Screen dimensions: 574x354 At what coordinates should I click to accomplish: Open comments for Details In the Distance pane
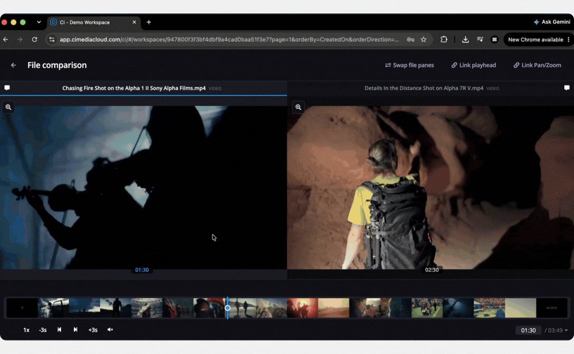coord(567,88)
